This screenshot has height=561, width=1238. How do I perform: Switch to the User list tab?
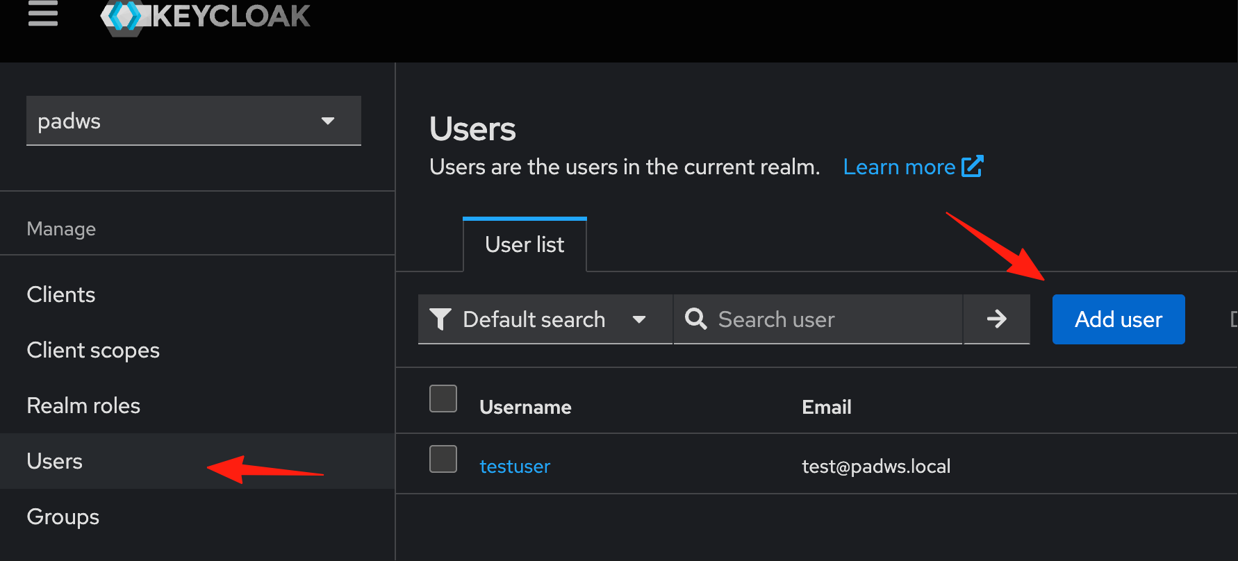click(525, 244)
